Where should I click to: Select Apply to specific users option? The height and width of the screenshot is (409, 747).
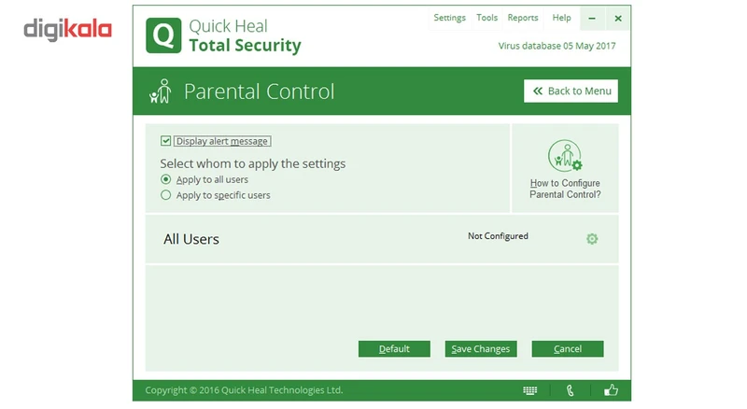click(166, 195)
